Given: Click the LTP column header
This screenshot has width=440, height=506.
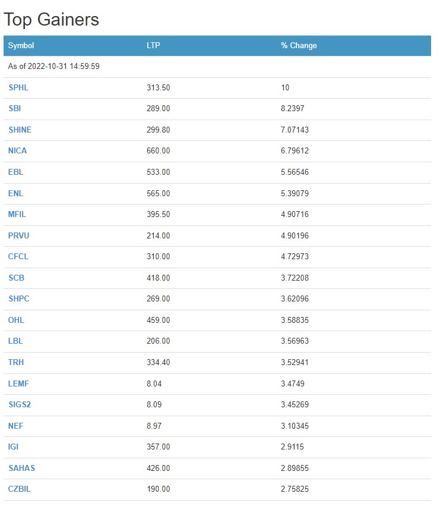Looking at the screenshot, I should (153, 46).
